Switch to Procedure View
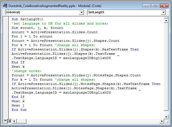Image resolution: width=172 pixels, height=127 pixels. [x=5, y=121]
